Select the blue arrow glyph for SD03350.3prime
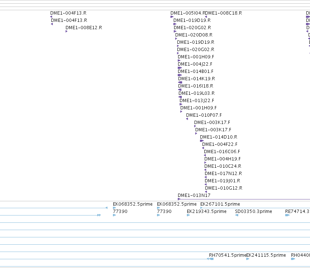 [237, 215]
